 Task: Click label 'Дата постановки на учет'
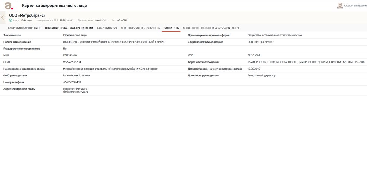pos(215,69)
